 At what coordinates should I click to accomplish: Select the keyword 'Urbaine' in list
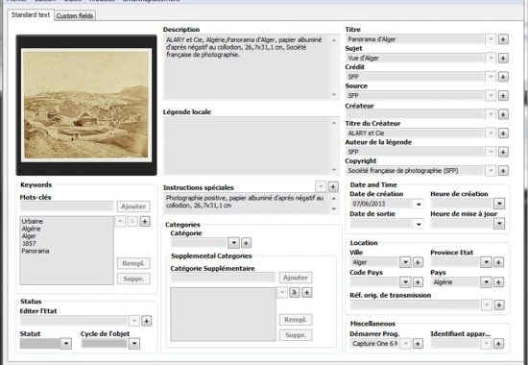click(x=33, y=222)
